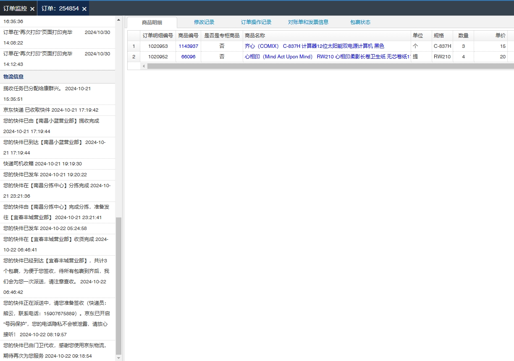Image resolution: width=514 pixels, height=361 pixels.
Task: Click the 规格 column header
Action: click(x=442, y=36)
